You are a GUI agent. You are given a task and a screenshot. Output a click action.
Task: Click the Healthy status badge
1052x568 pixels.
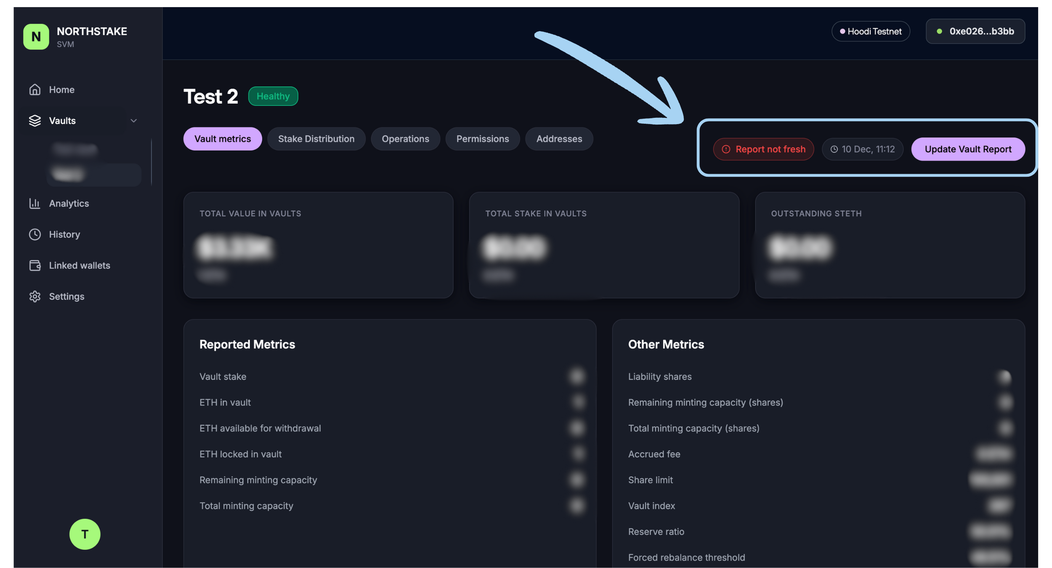[x=273, y=96]
